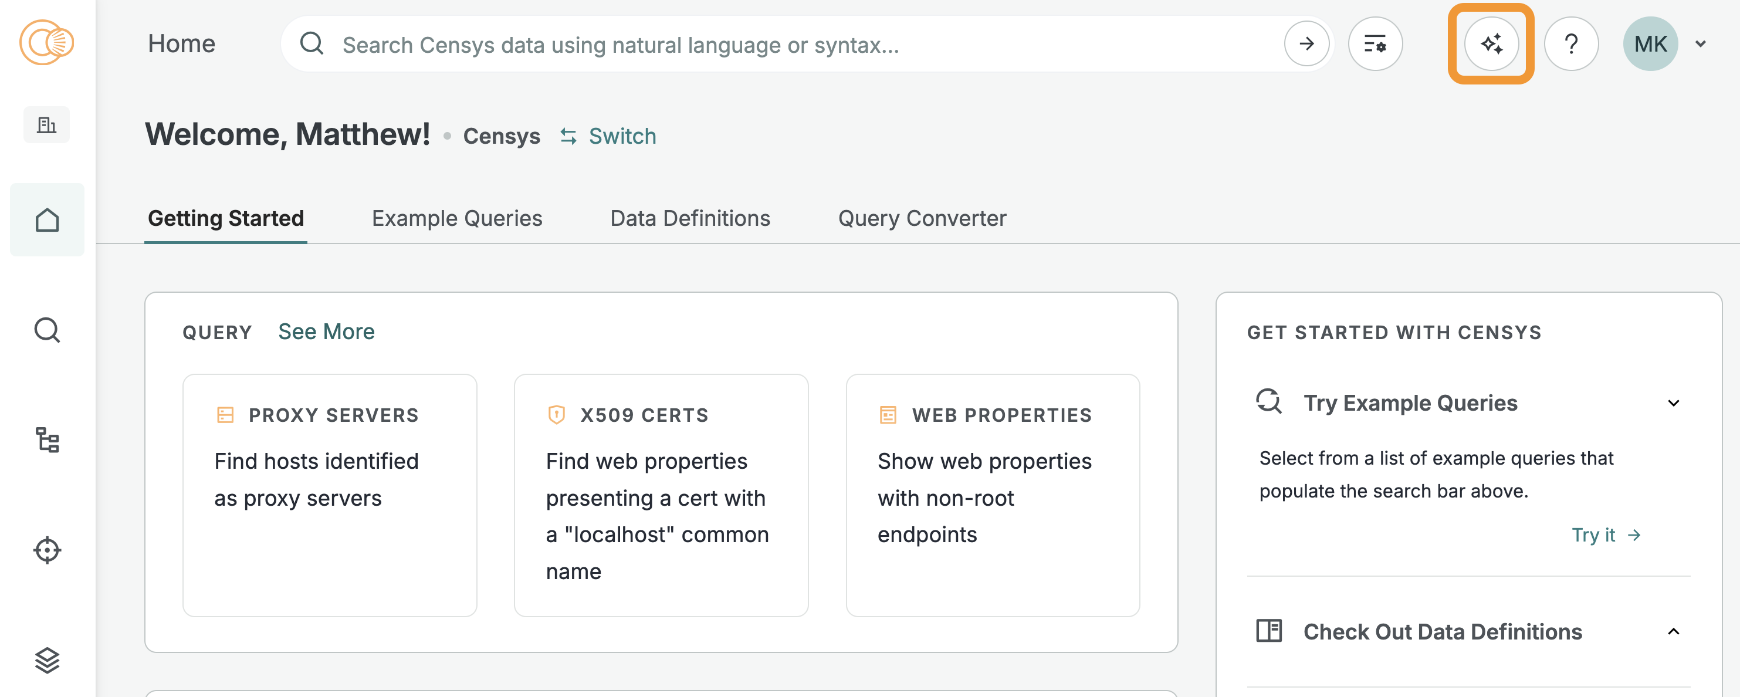
Task: Click the Switch organization link
Action: pos(608,137)
